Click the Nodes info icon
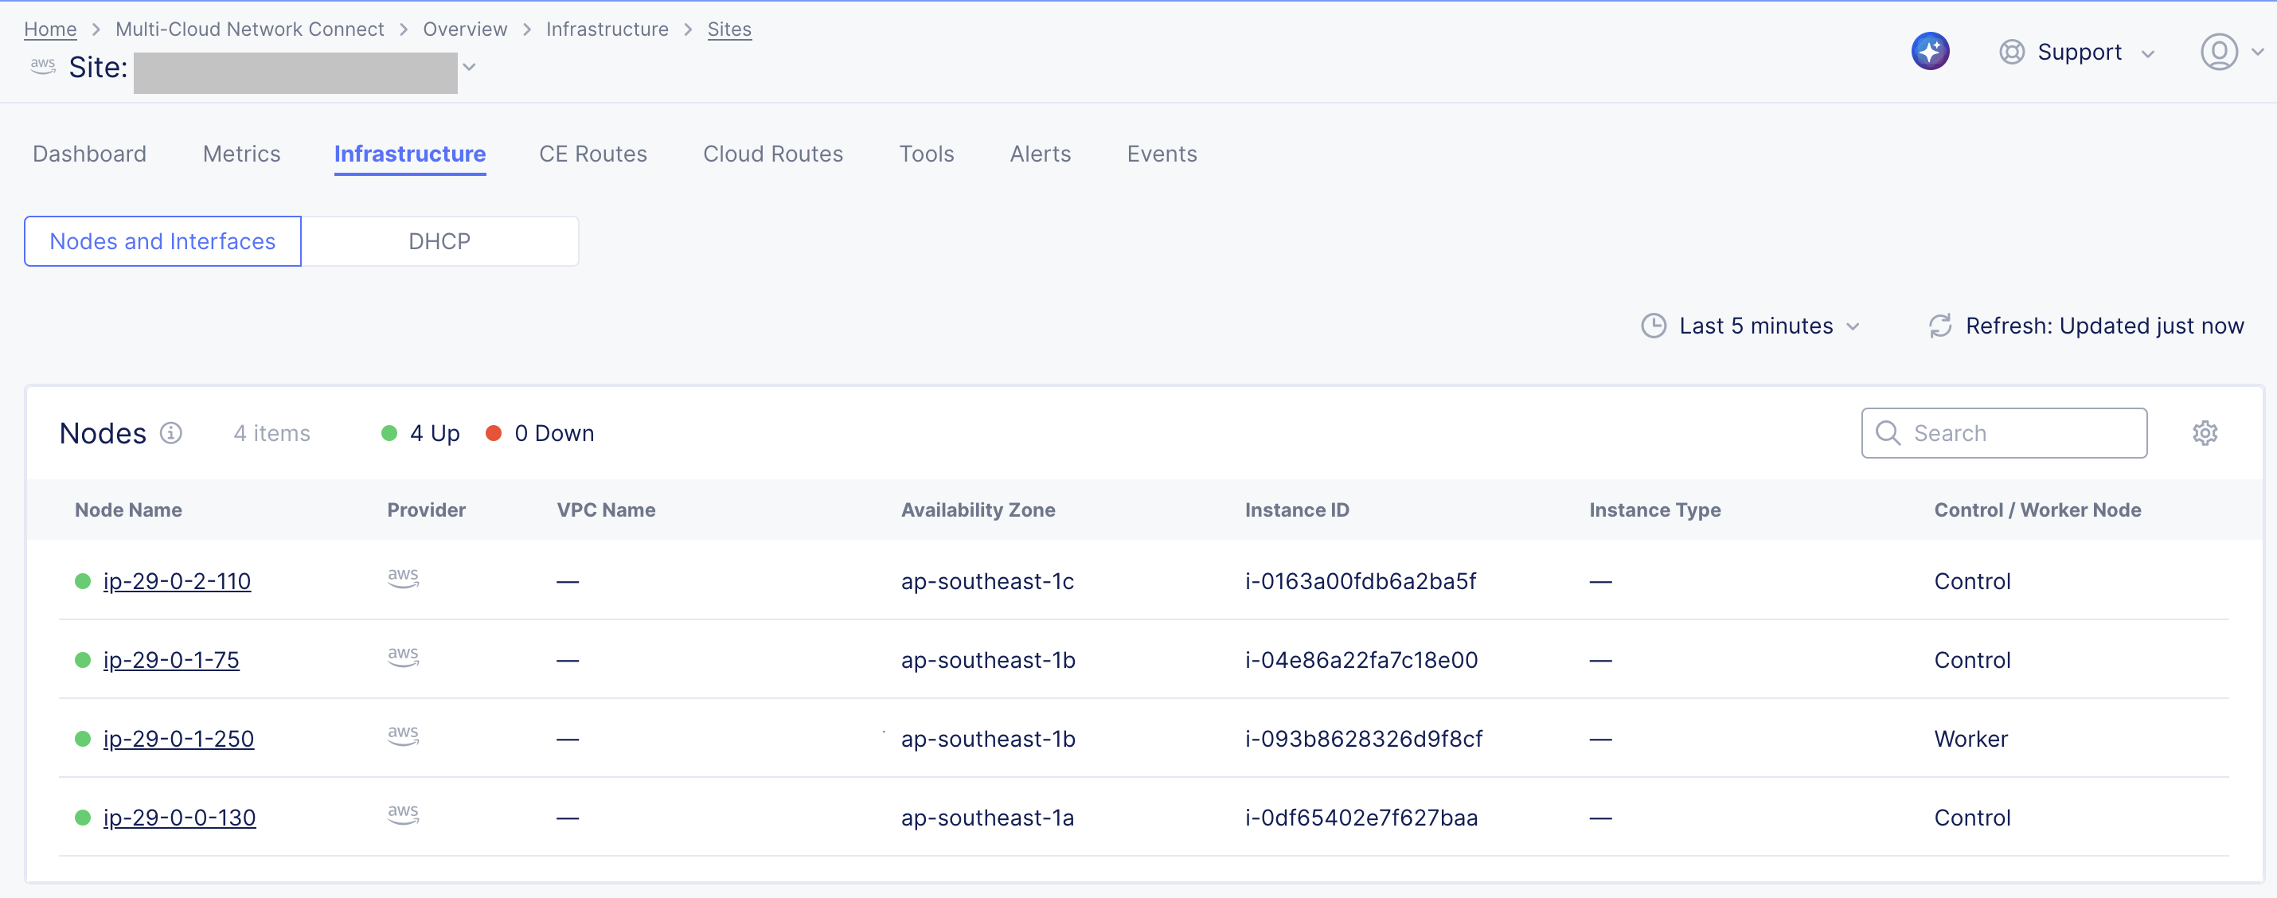Viewport: 2277px width, 898px height. coord(170,433)
